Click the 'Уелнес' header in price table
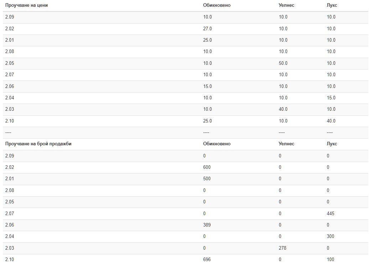Viewport: 369px width, 265px height. click(286, 5)
